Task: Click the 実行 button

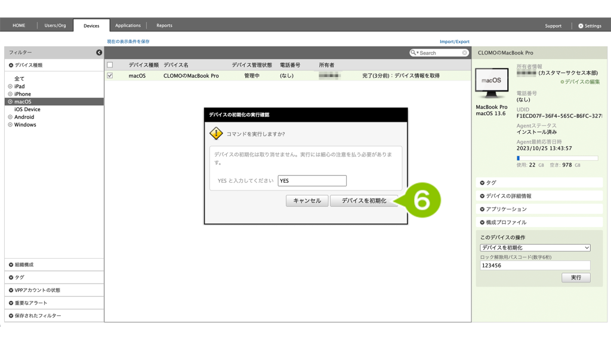Action: [576, 277]
